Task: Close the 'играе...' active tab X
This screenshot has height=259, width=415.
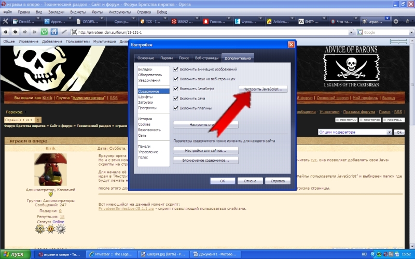Action: coord(387,18)
